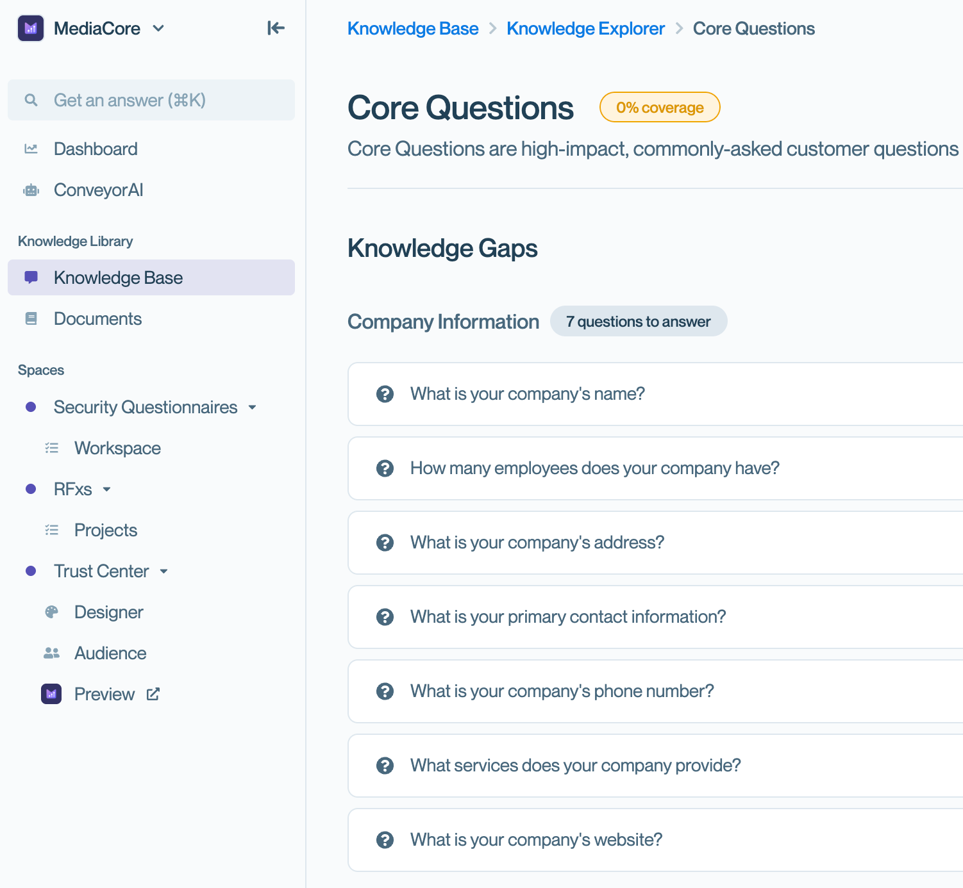The width and height of the screenshot is (963, 888).
Task: Collapse the Trust Center space arrow
Action: pos(164,571)
